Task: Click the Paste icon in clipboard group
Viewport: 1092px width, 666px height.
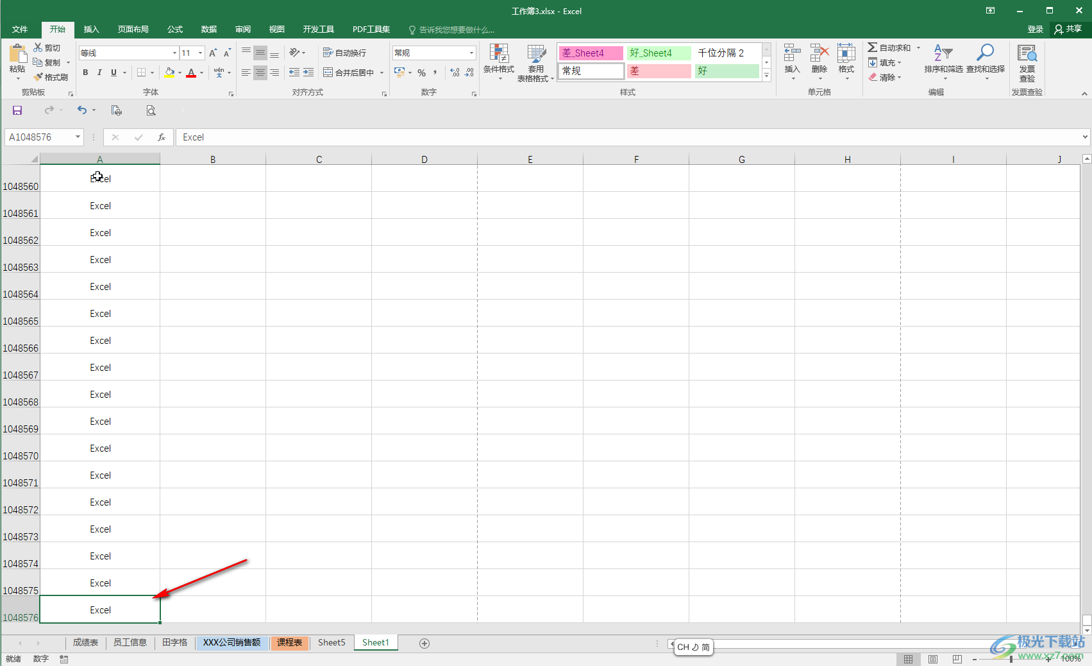Action: [x=17, y=54]
